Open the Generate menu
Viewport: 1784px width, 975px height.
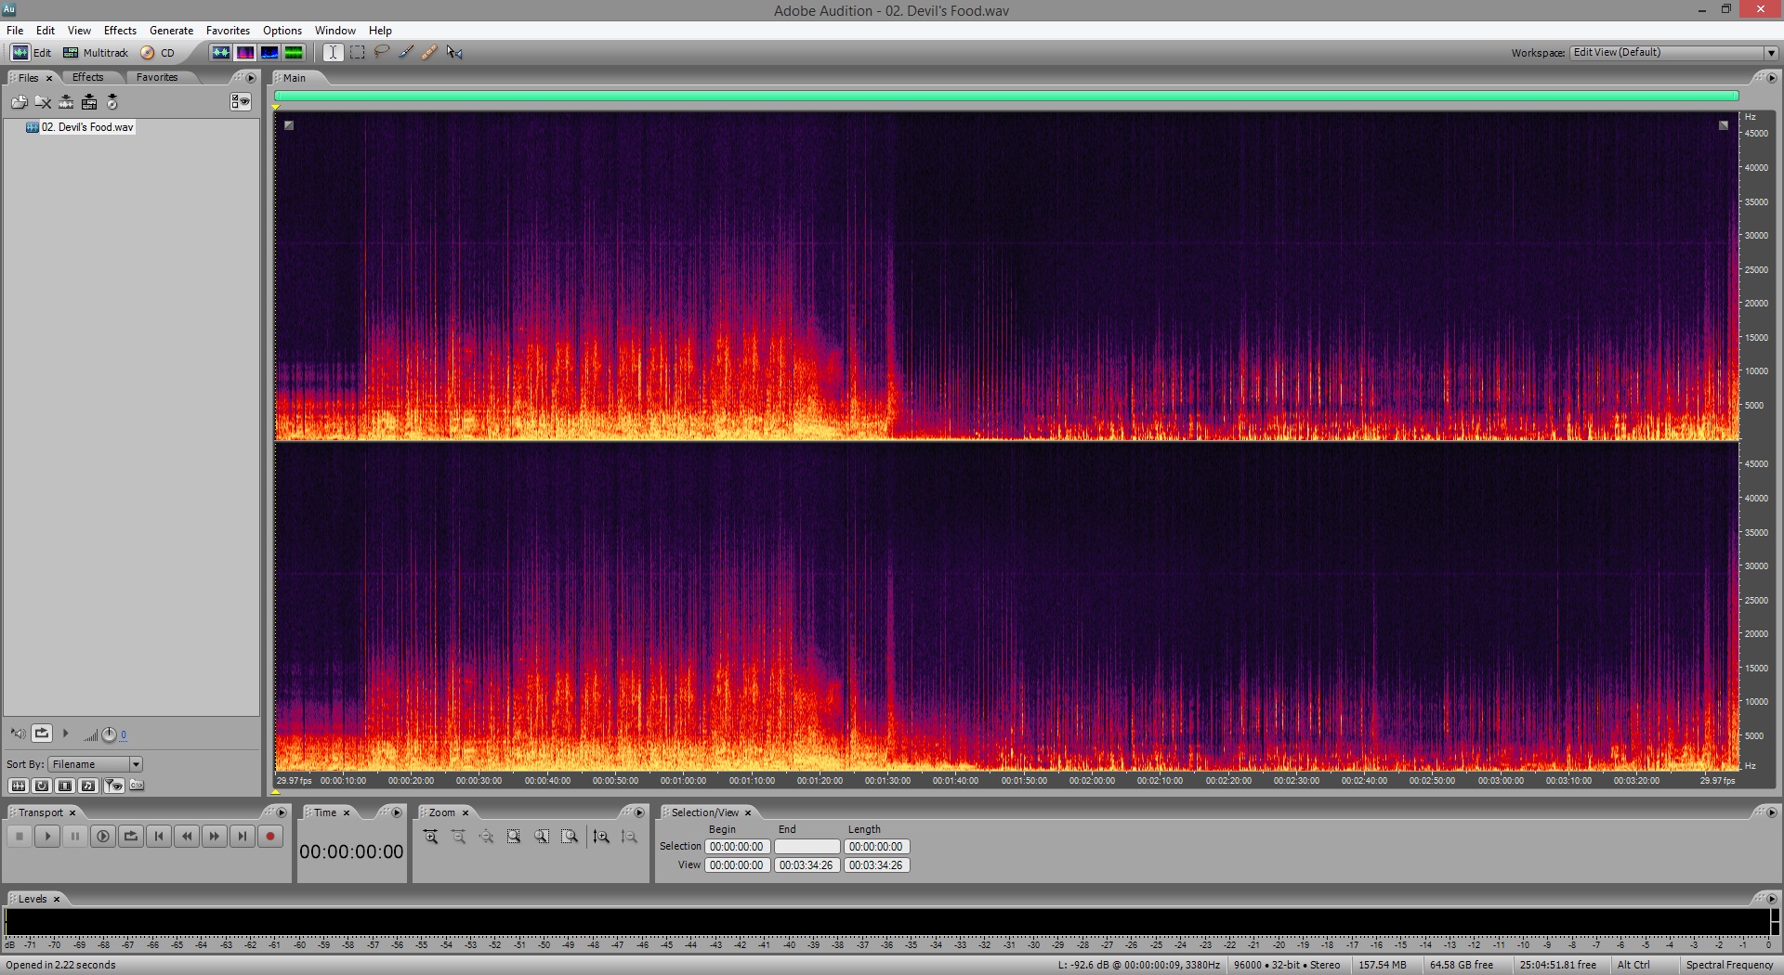171,31
